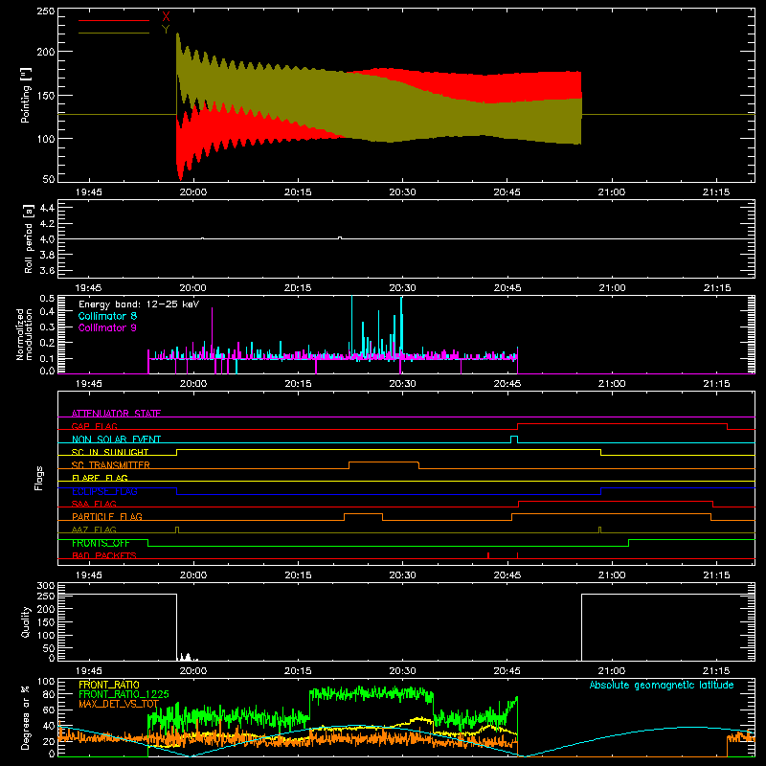The width and height of the screenshot is (766, 766).
Task: Click the Absolute geomagnetic latitude label
Action: 662,685
